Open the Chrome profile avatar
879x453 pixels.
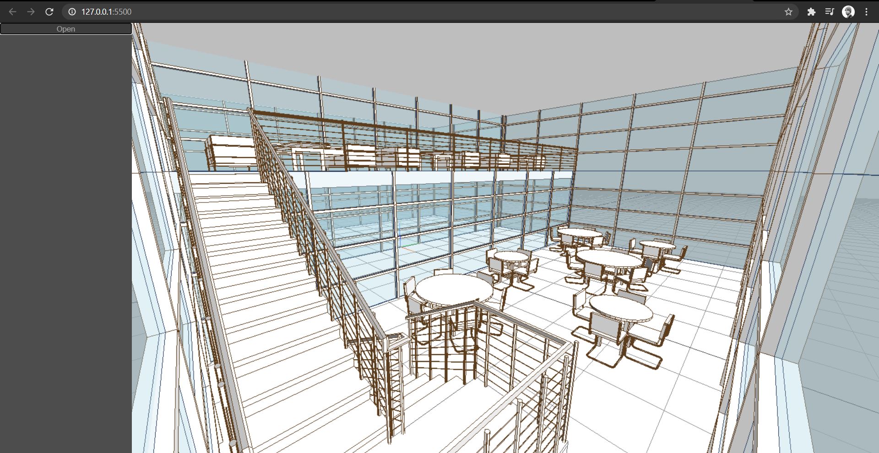[x=848, y=12]
